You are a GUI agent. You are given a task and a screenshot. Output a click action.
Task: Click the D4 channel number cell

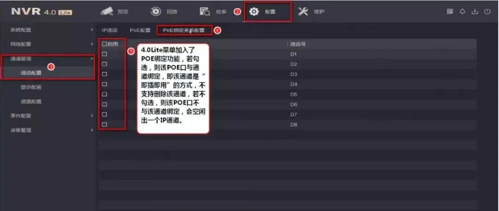293,84
